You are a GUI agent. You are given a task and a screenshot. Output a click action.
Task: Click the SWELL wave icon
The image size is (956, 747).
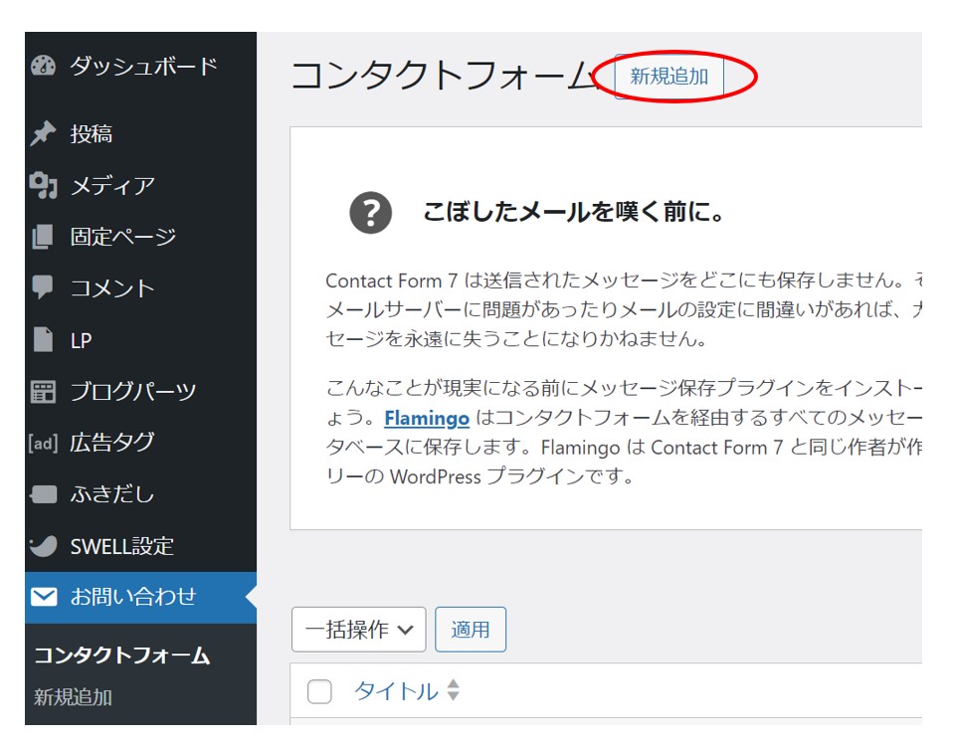[x=44, y=546]
